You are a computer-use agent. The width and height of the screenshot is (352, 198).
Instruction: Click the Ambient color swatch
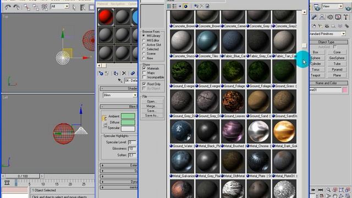[128, 116]
